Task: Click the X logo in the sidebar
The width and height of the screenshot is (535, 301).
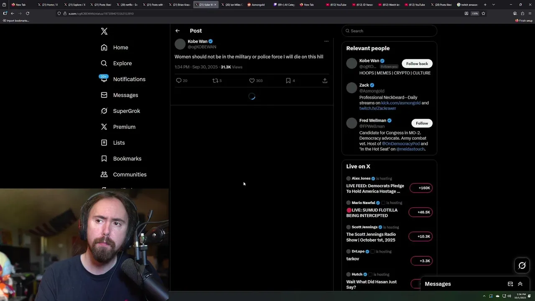Action: pos(104,31)
